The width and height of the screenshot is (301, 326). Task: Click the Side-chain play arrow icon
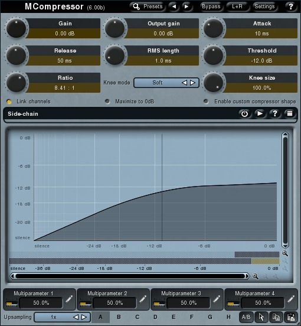(x=260, y=114)
